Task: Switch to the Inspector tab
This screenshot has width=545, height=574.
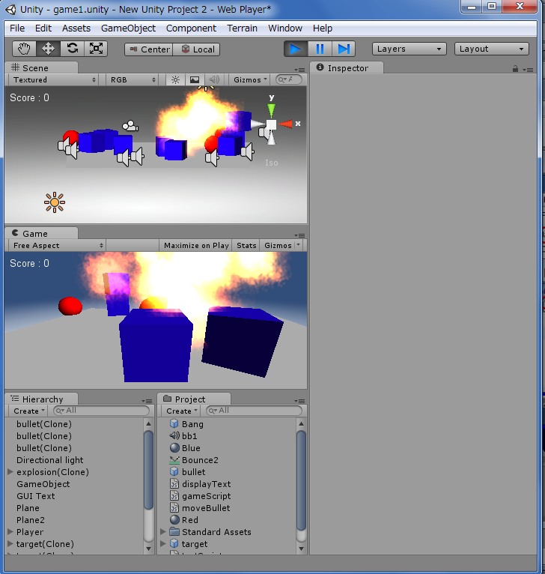Action: [347, 68]
